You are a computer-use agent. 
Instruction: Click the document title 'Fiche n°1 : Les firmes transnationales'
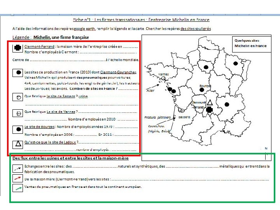click(x=141, y=20)
